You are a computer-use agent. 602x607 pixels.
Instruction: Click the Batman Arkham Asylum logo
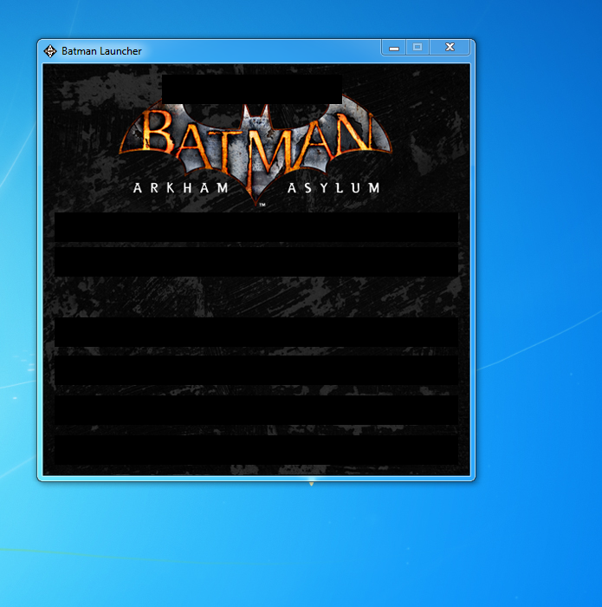(256, 150)
